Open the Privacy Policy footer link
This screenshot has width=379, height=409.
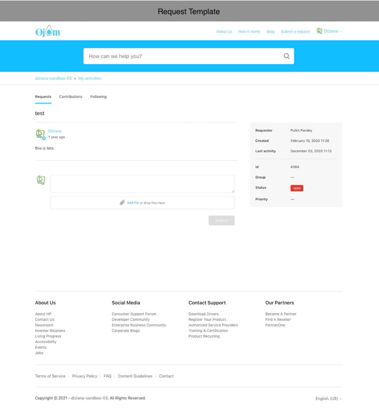click(85, 376)
